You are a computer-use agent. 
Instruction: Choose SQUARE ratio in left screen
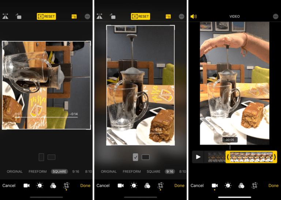point(60,171)
